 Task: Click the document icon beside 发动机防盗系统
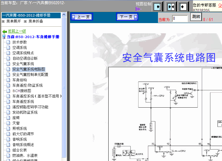(8, 112)
